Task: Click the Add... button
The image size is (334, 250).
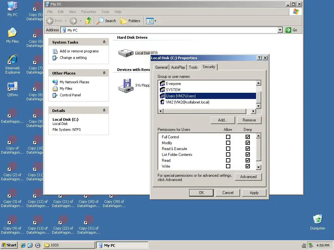Action: tap(222, 120)
